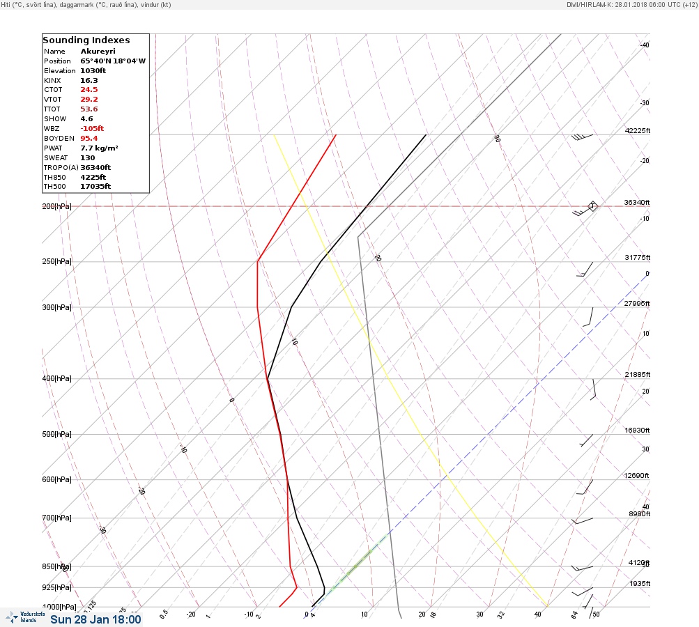Click the wind barb beside 27995ft
The width and height of the screenshot is (699, 627).
click(x=588, y=317)
